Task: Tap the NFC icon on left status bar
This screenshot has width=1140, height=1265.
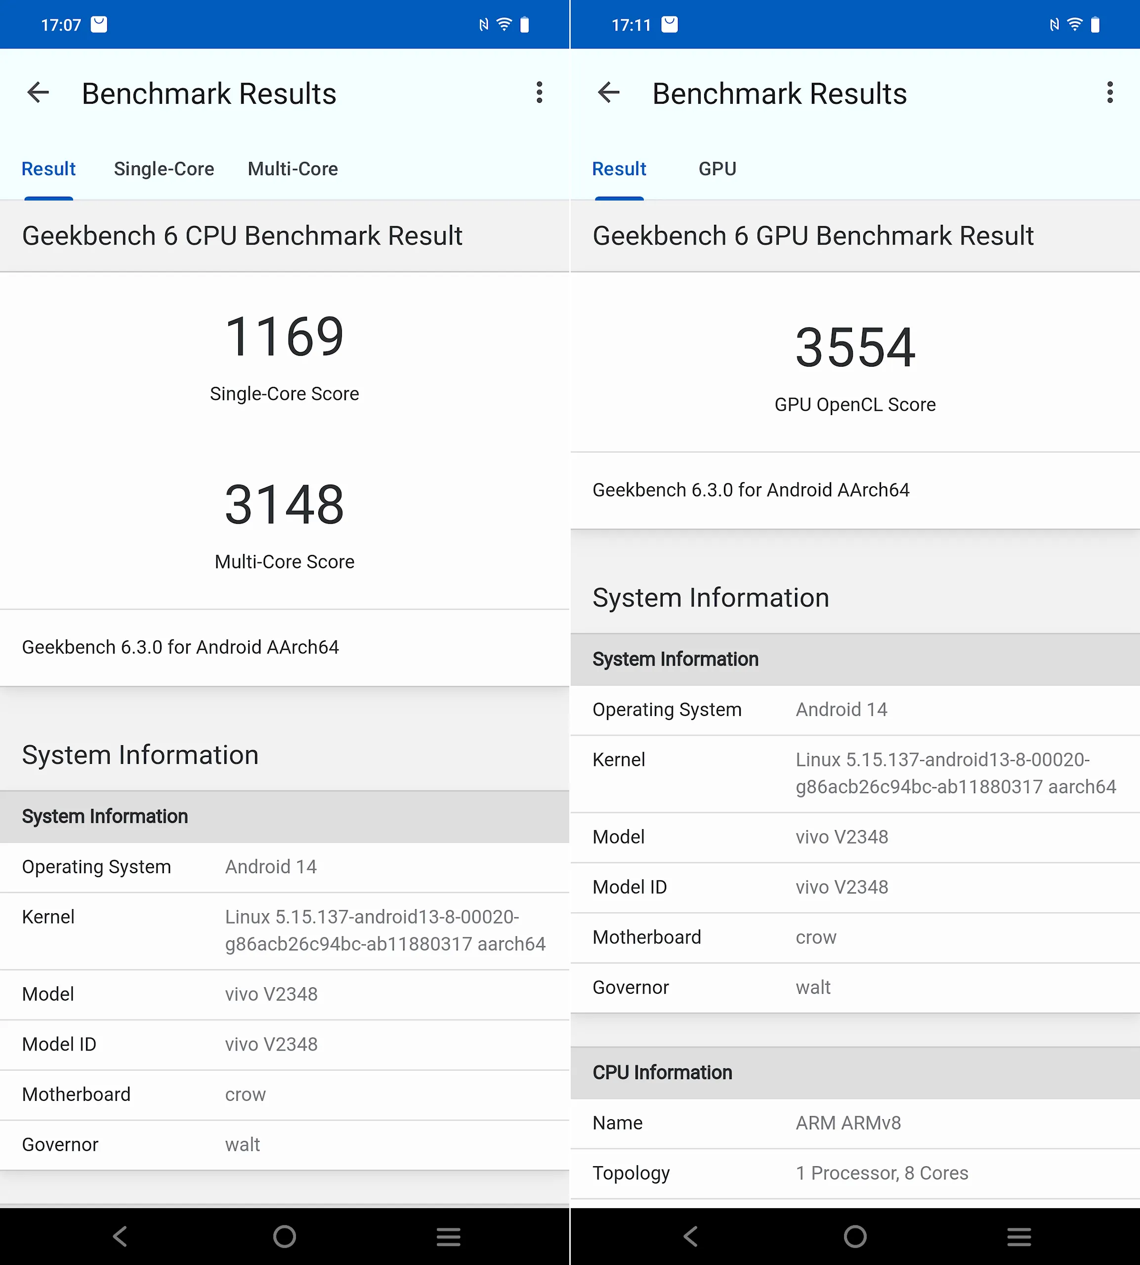Action: pyautogui.click(x=484, y=24)
